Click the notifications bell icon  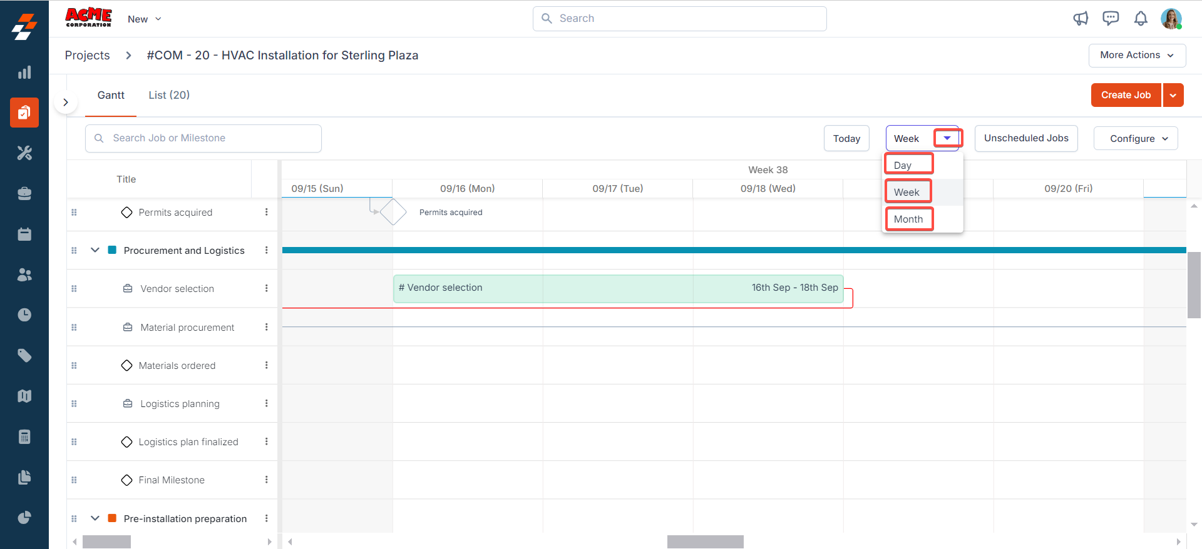point(1141,19)
